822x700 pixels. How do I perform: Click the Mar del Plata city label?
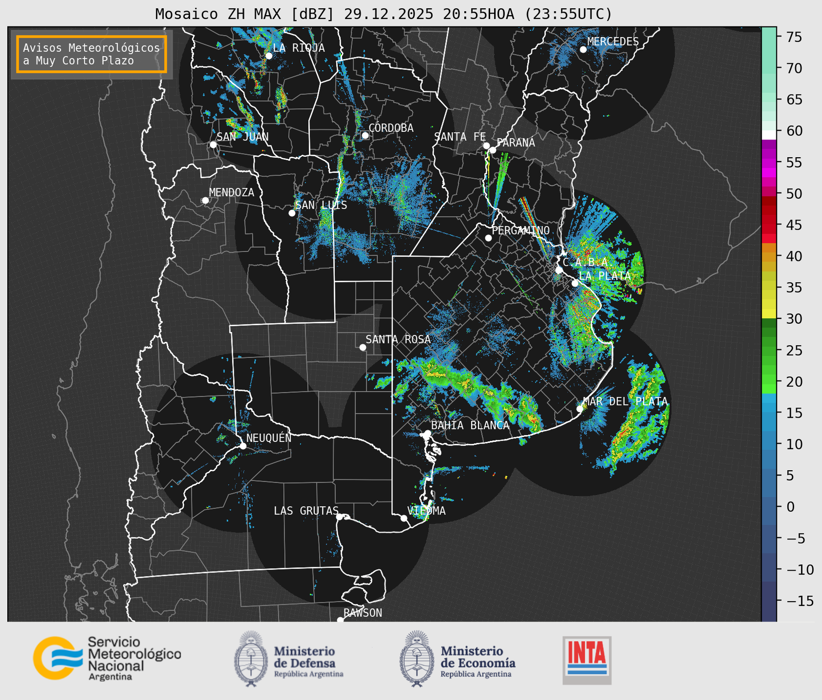pyautogui.click(x=625, y=401)
